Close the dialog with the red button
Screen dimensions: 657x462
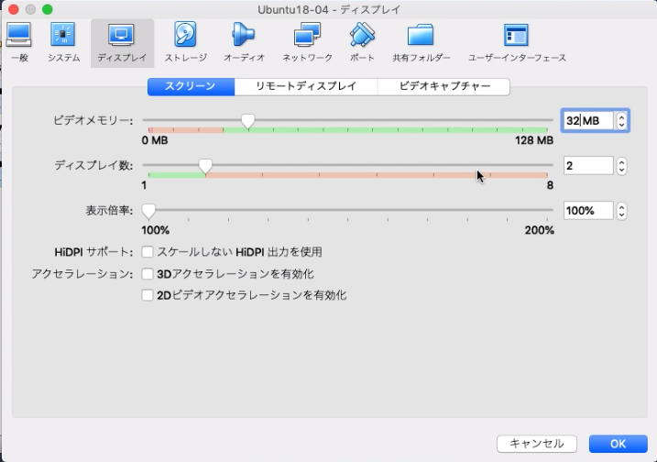point(14,9)
